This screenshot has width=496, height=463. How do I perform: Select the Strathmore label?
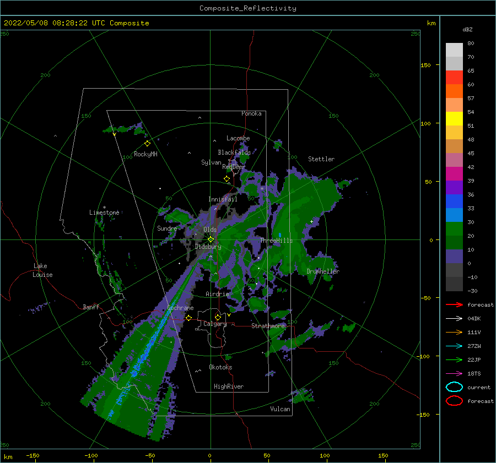268,326
